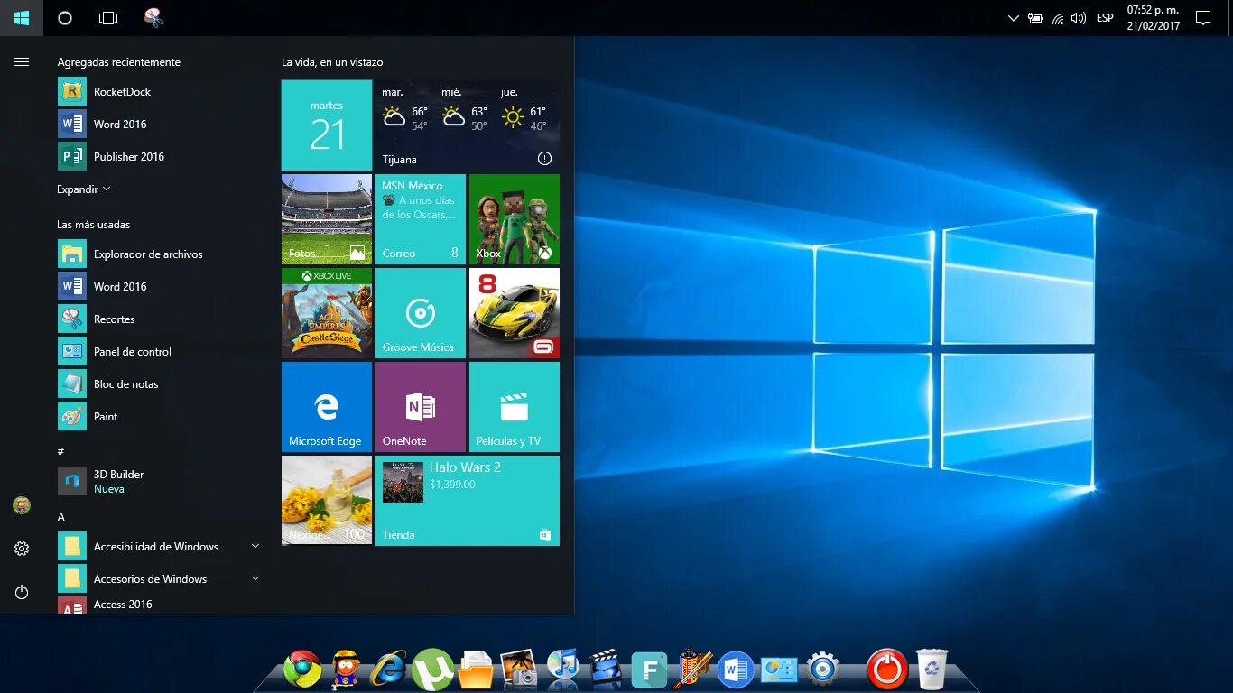Open the Películas y TV tile
Screen dimensions: 1233x693
point(515,407)
